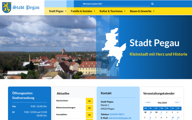Image resolution: width=192 pixels, height=120 pixels.
Task: Click 'Kleinstadt mit Herz und Historie' tagline
Action: click(158, 54)
